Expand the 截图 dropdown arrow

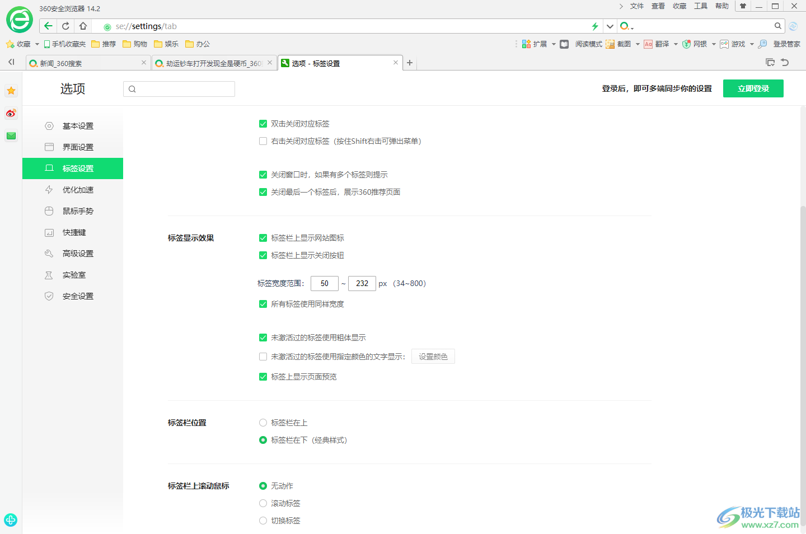[638, 44]
